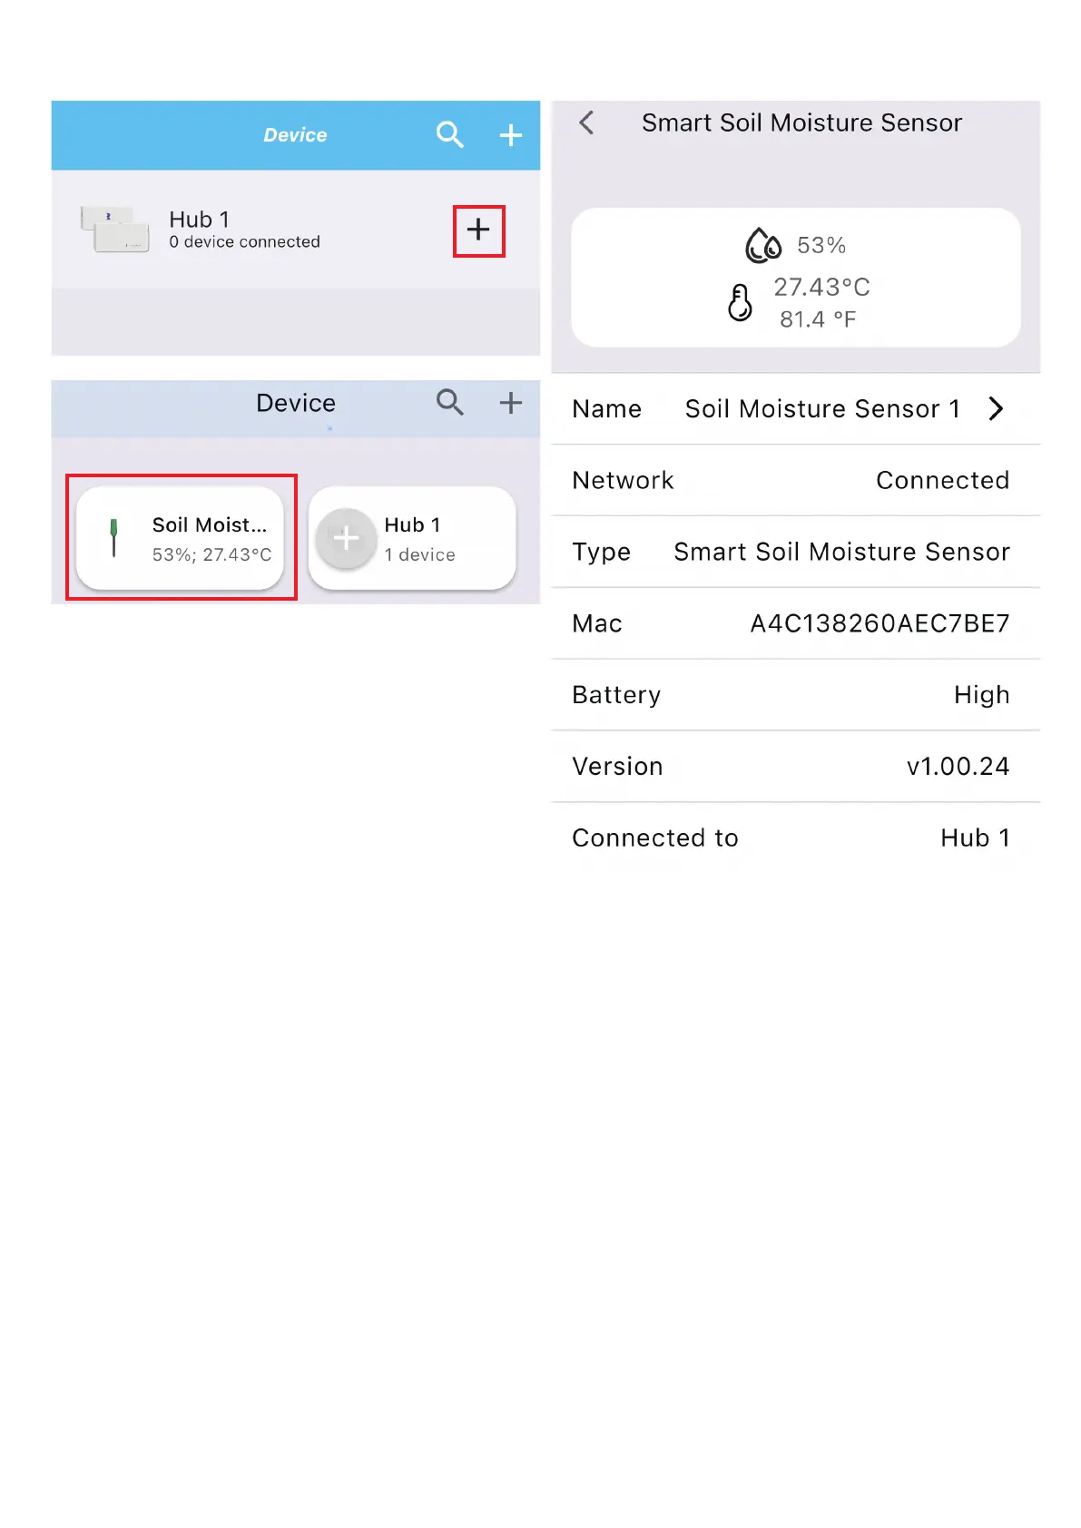Click the water droplet humidity icon

coord(762,245)
